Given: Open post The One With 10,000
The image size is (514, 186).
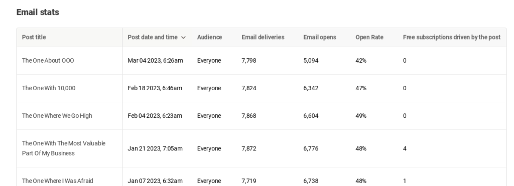Looking at the screenshot, I should point(49,88).
